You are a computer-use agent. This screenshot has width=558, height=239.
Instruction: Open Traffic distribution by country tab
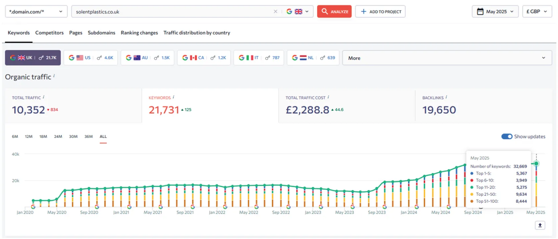[197, 33]
